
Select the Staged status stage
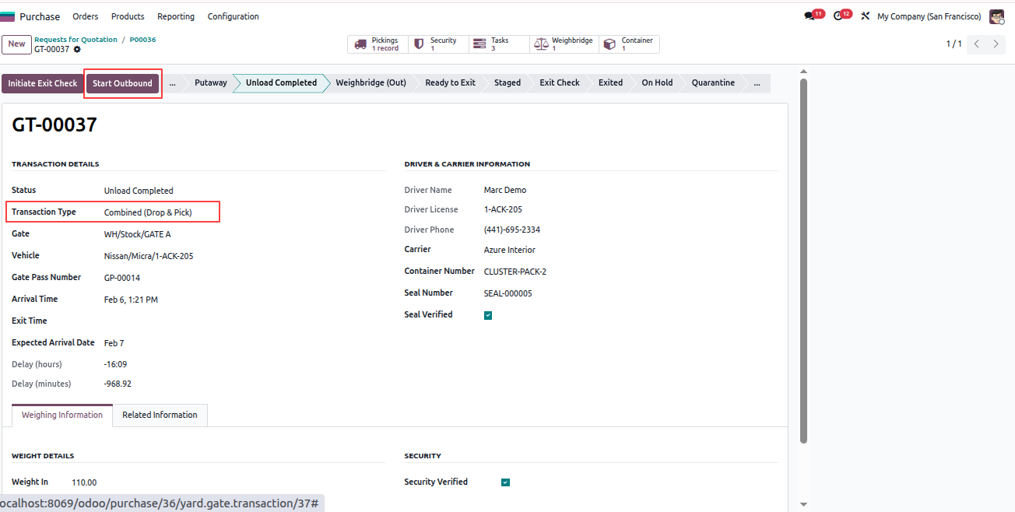coord(507,82)
